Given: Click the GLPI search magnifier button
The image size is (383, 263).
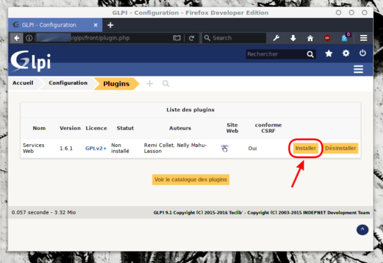Looking at the screenshot, I should point(310,54).
